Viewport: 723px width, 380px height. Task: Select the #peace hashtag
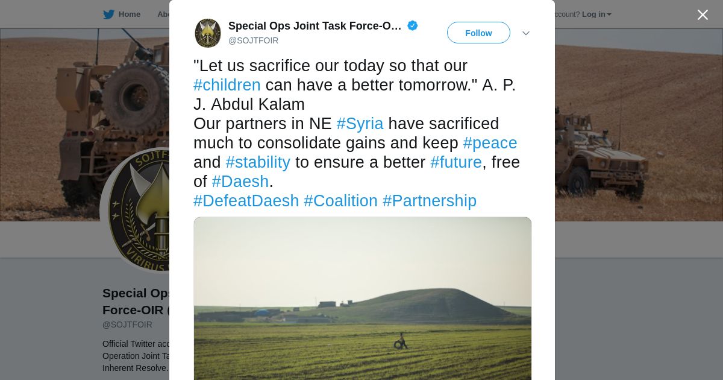[490, 143]
